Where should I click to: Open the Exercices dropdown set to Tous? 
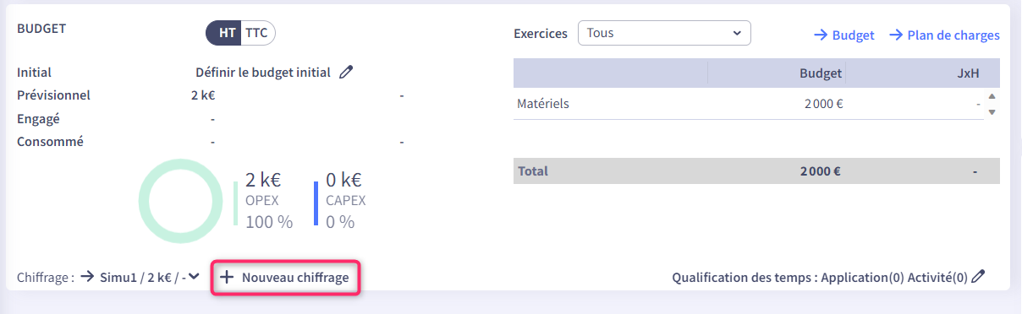[x=664, y=34]
